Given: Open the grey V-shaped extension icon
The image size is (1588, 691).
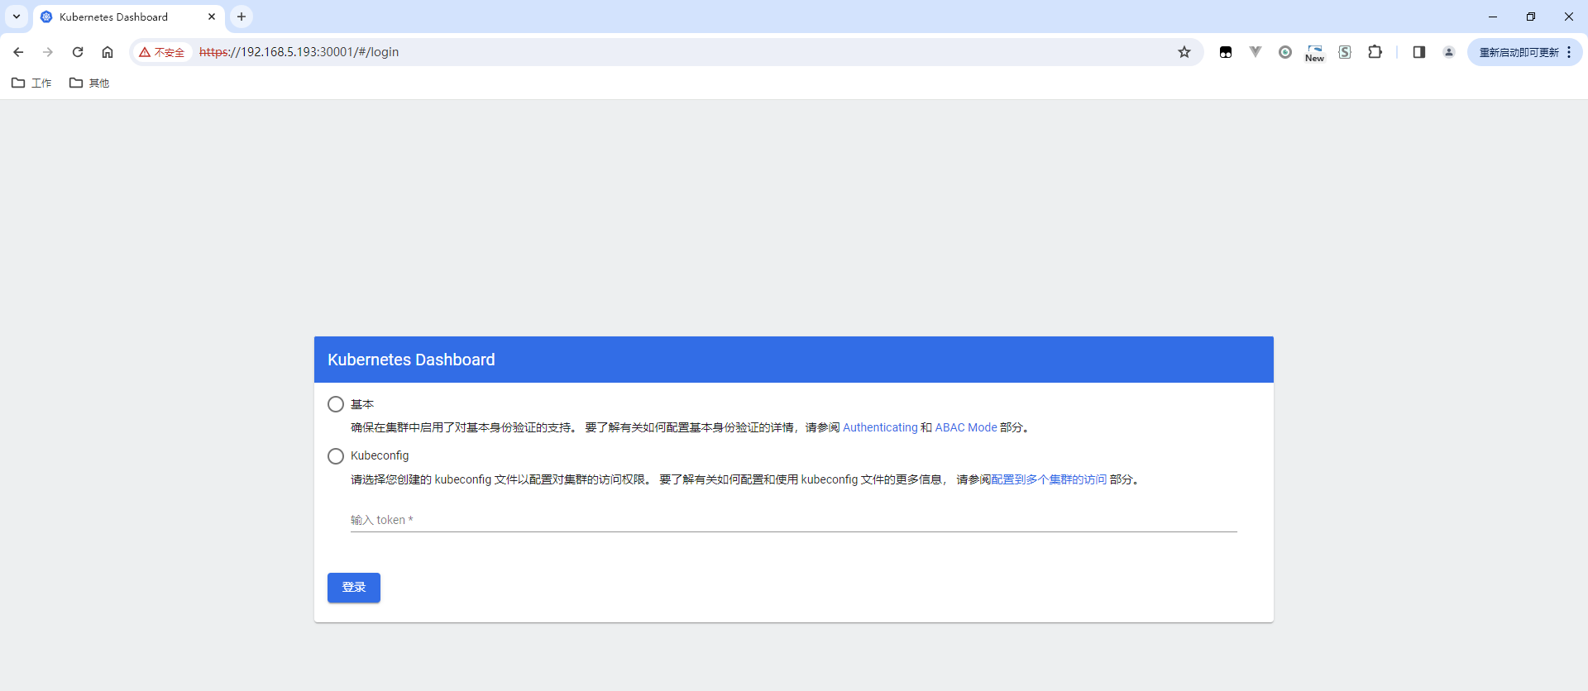Looking at the screenshot, I should [x=1256, y=52].
